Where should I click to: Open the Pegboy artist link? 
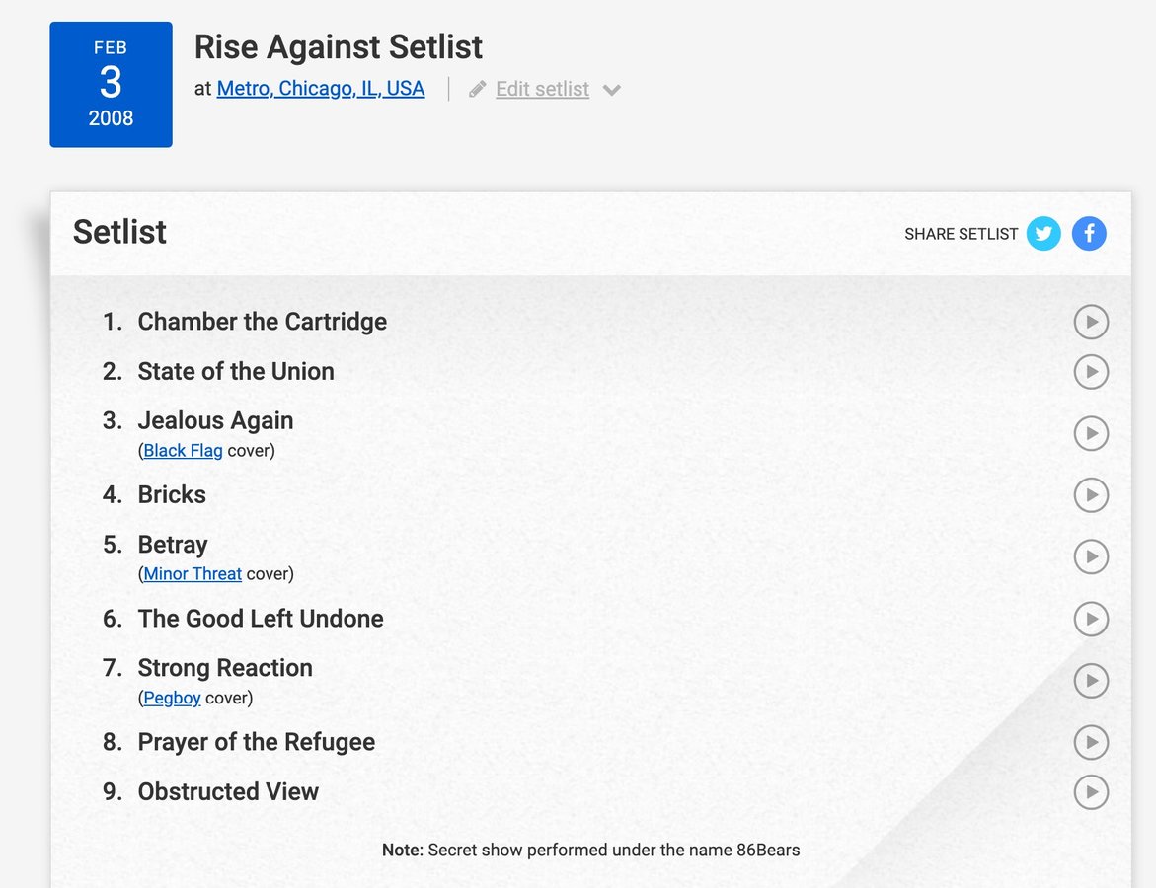tap(172, 698)
